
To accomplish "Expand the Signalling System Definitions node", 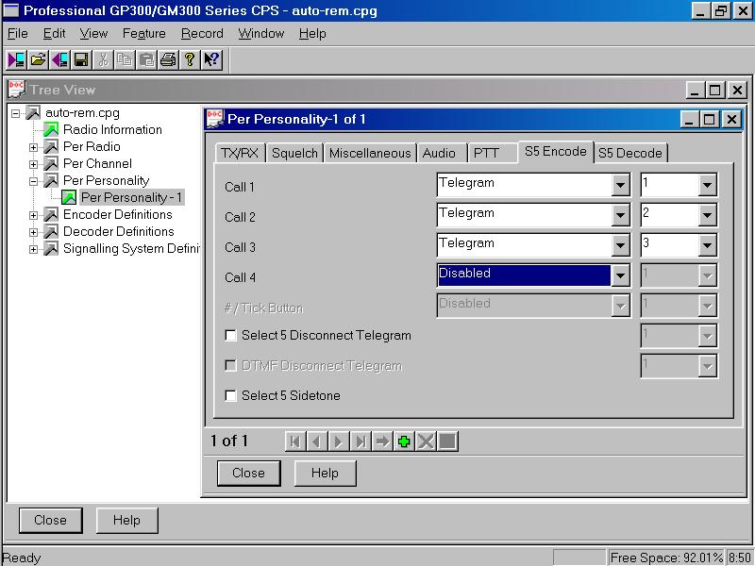I will 33,249.
